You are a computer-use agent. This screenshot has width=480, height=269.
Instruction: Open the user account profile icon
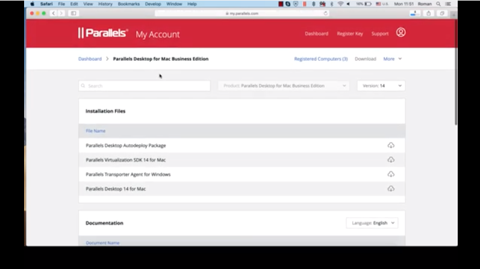click(401, 32)
